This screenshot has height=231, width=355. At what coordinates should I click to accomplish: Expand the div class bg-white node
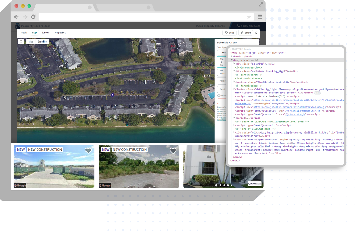[x=234, y=64]
